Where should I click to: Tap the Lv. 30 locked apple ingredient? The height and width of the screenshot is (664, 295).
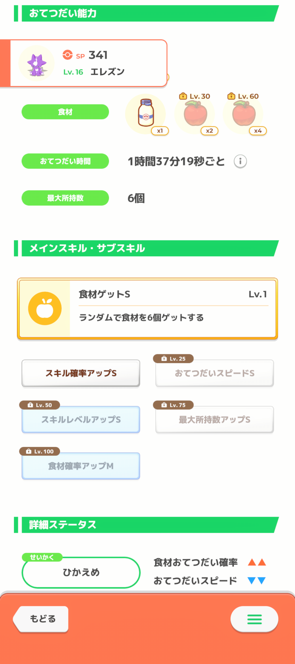(195, 114)
